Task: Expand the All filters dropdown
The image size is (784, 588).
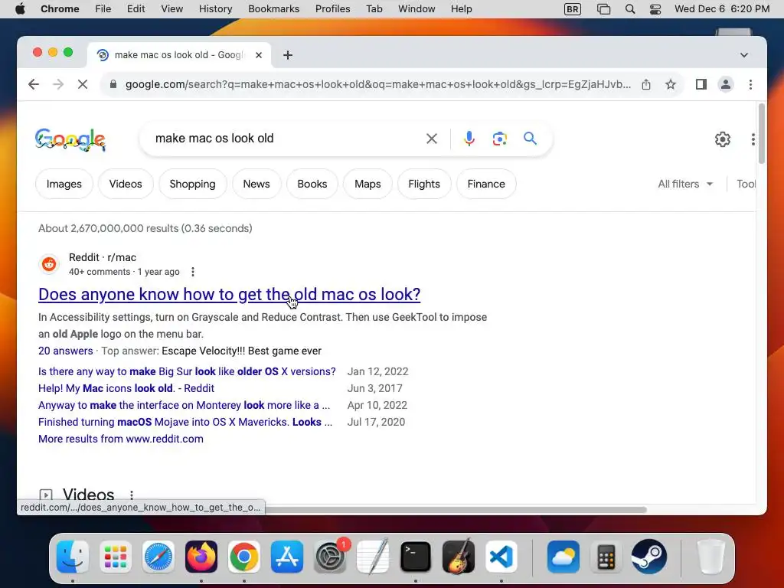Action: 685,184
